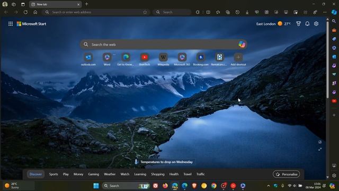This screenshot has width=339, height=191.
Task: Open a new tab with plus
Action: 86,4
